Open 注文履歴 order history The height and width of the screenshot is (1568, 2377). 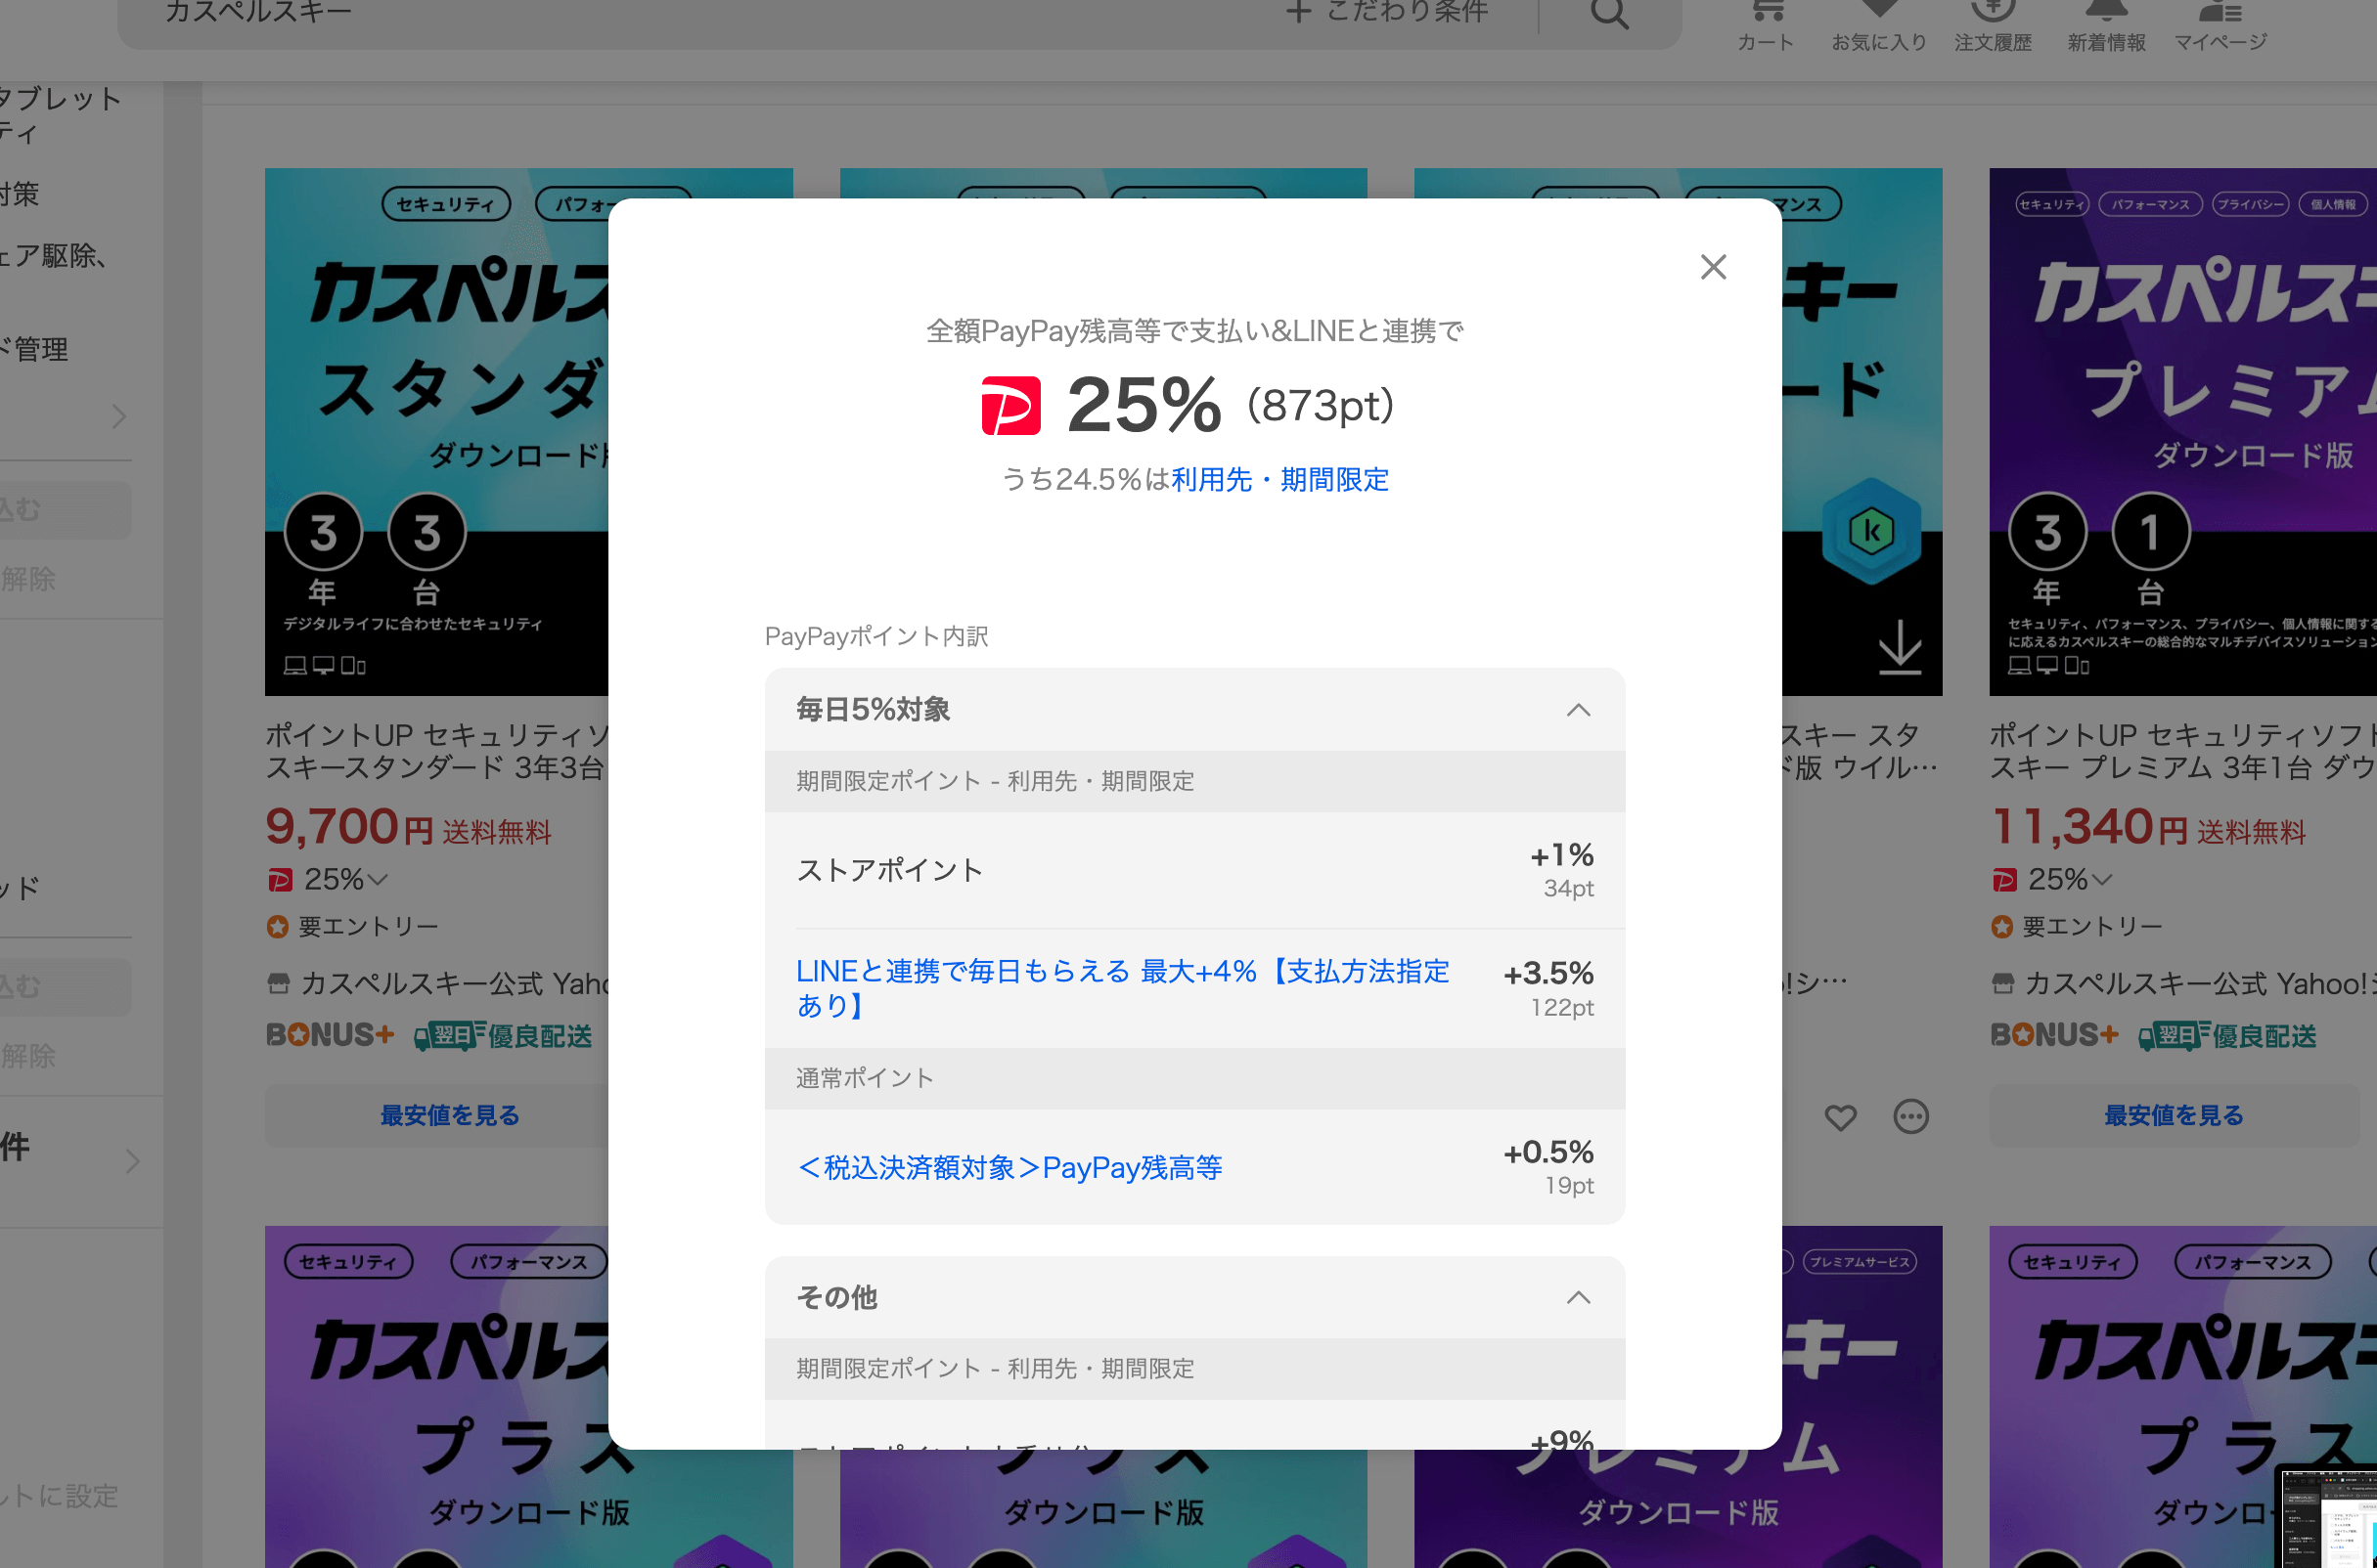(1992, 24)
